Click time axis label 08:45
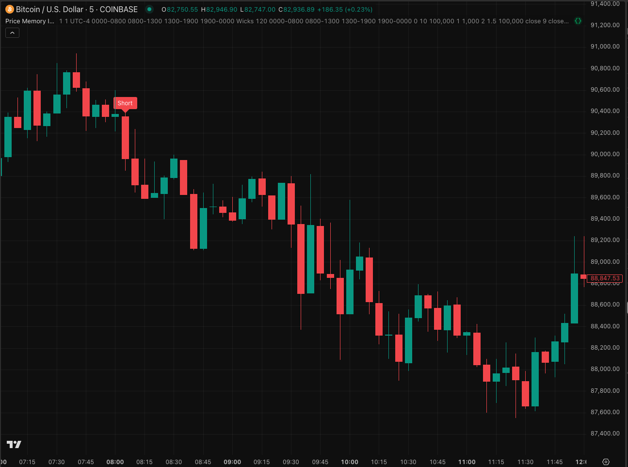Screen dimensions: 628x467 click(203, 462)
